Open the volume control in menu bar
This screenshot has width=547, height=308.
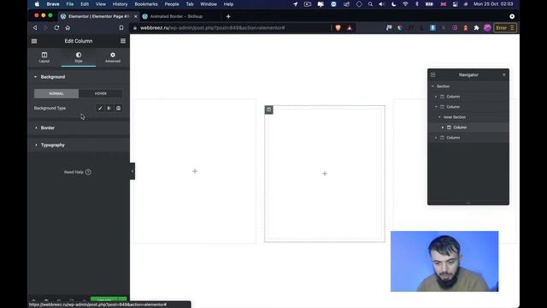(x=382, y=4)
